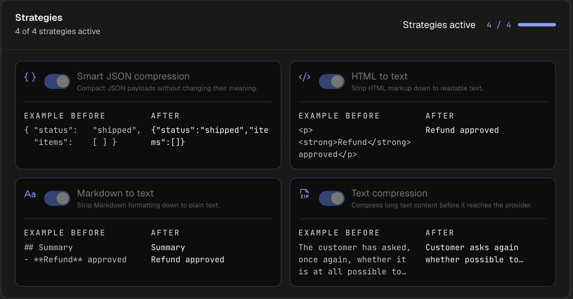Click the "<strong>Refund</strong>" HTML sample

tap(355, 142)
